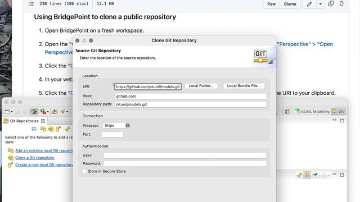Focus the User input field

coord(185,155)
